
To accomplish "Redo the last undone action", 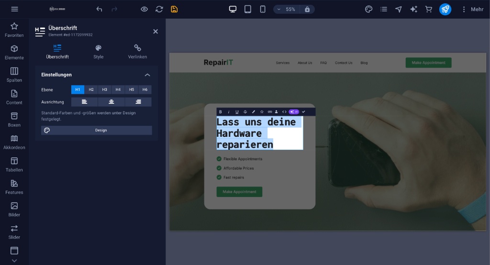I will point(114,9).
